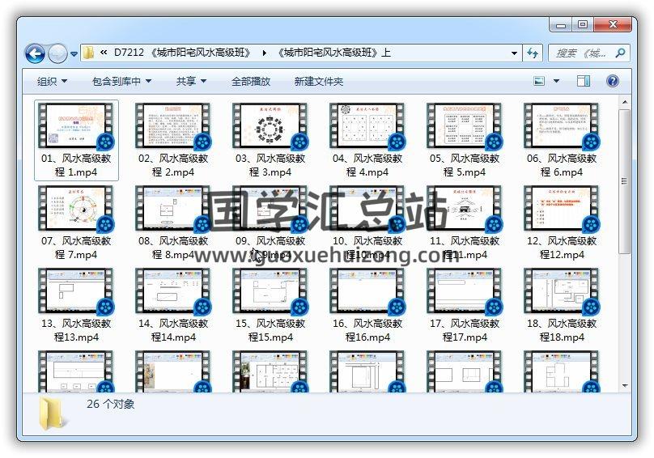Toggle the preview pane icon
Image resolution: width=654 pixels, height=458 pixels.
coord(584,81)
